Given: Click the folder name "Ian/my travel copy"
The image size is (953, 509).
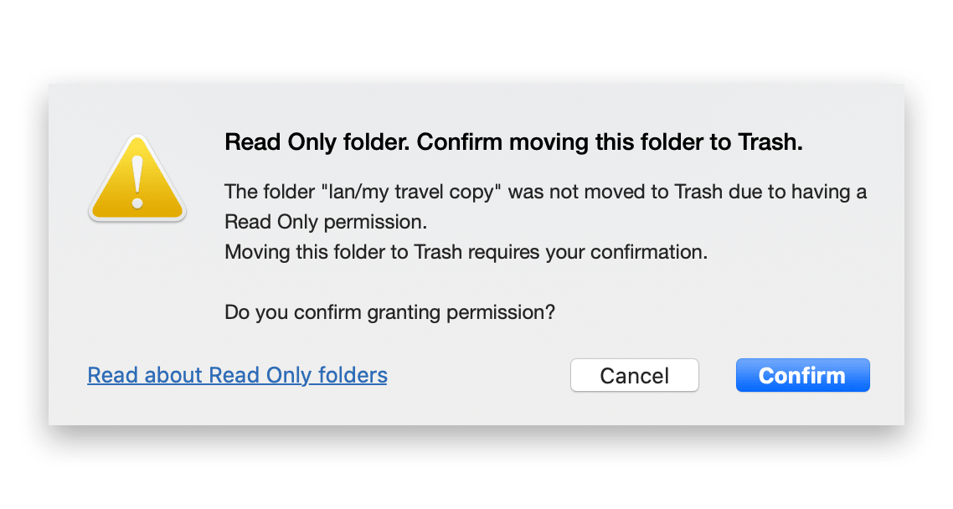Looking at the screenshot, I should coord(411,192).
